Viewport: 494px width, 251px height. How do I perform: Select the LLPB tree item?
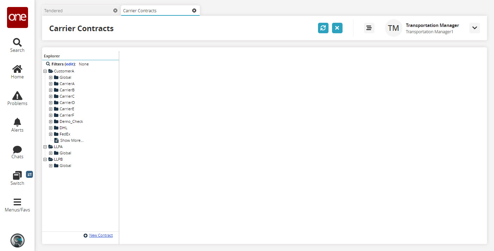(x=58, y=159)
